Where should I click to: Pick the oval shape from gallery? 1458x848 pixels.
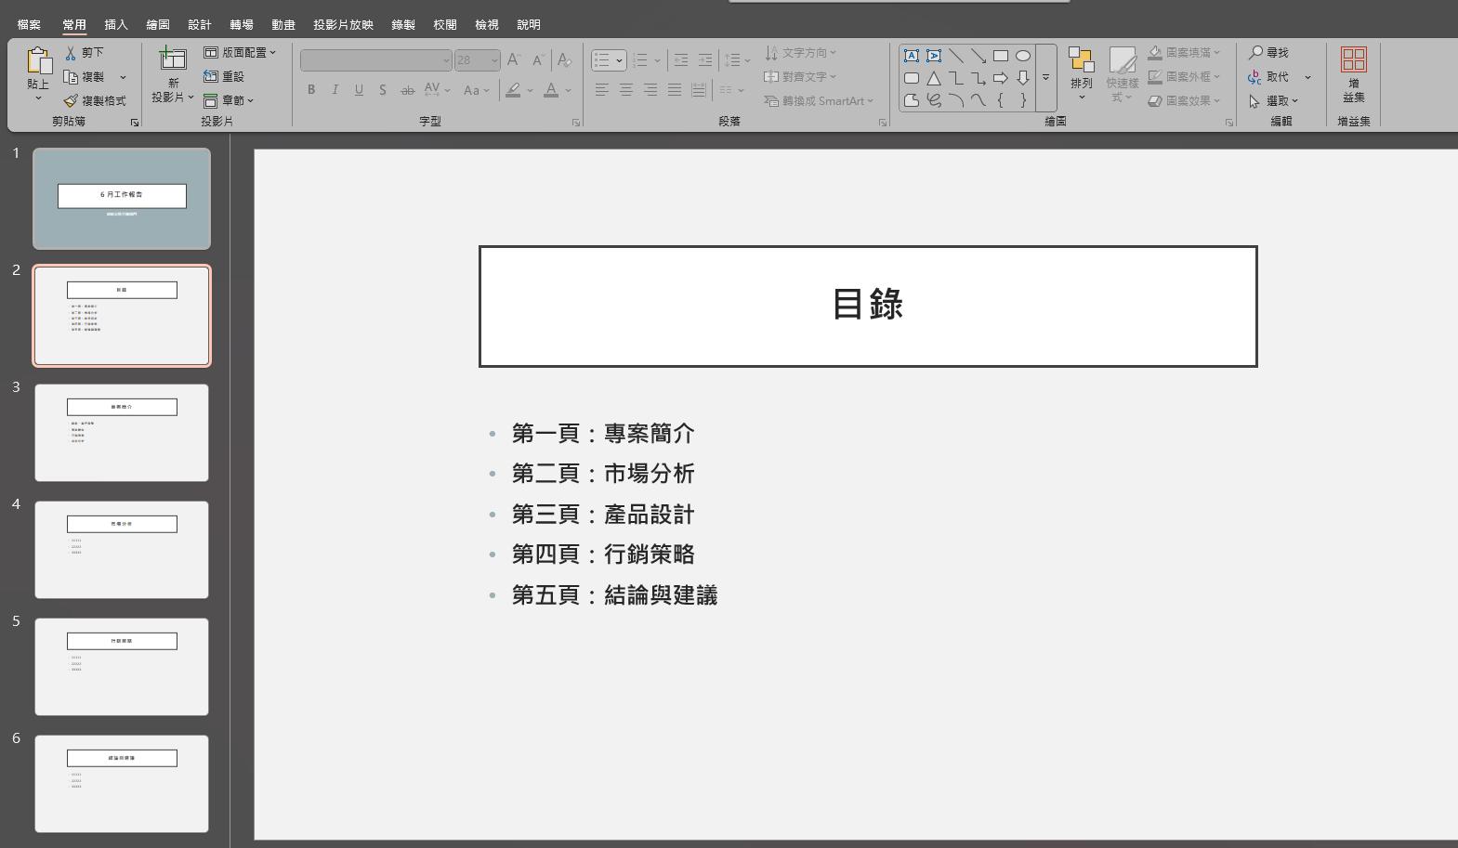1023,56
